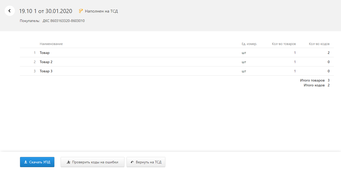The image size is (341, 172).
Task: Click the document title 19.10 1 от 30.01.2020
Action: (46, 11)
